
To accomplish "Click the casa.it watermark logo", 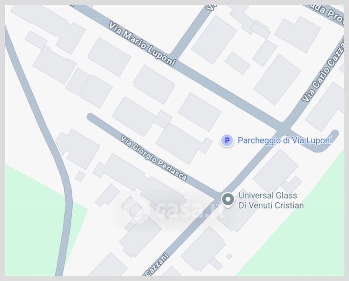I will tap(174, 210).
